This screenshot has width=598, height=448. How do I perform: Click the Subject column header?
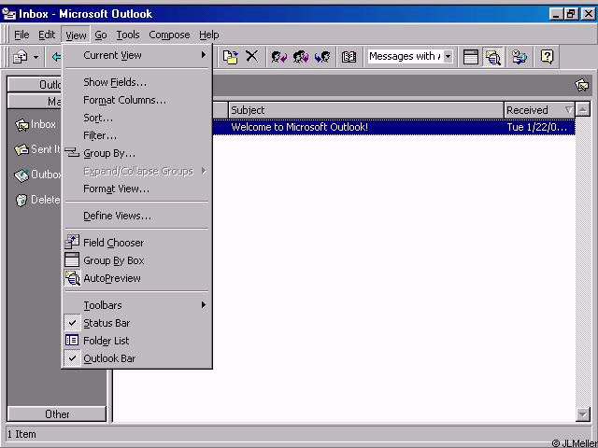(366, 110)
